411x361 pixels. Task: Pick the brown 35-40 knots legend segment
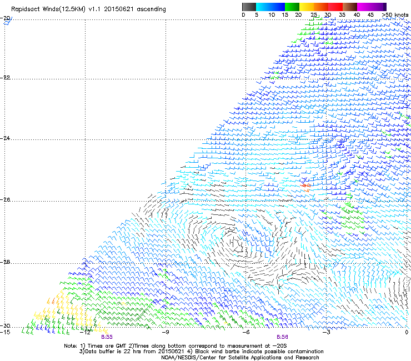tap(350, 7)
